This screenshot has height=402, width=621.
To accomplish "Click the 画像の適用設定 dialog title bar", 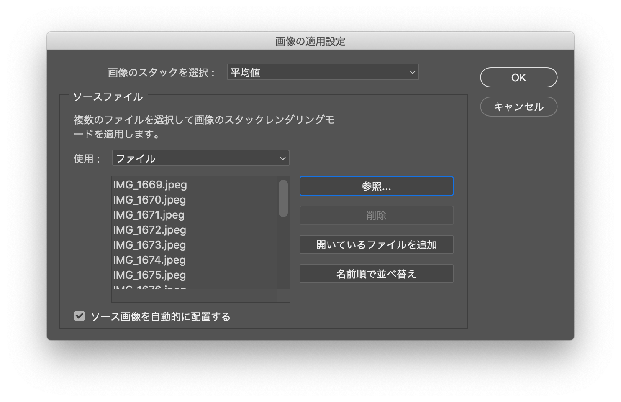I will pyautogui.click(x=310, y=41).
